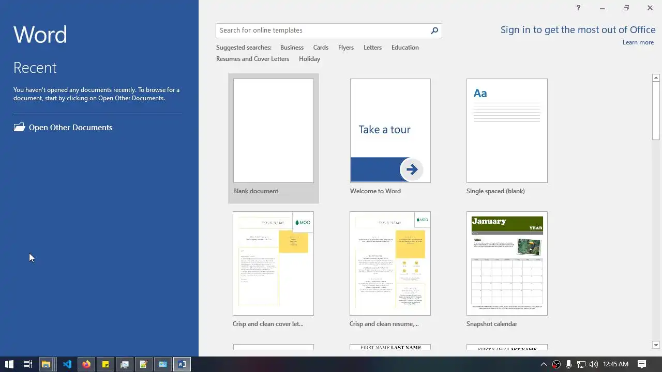
Task: Select the Education suggested search
Action: (405, 48)
